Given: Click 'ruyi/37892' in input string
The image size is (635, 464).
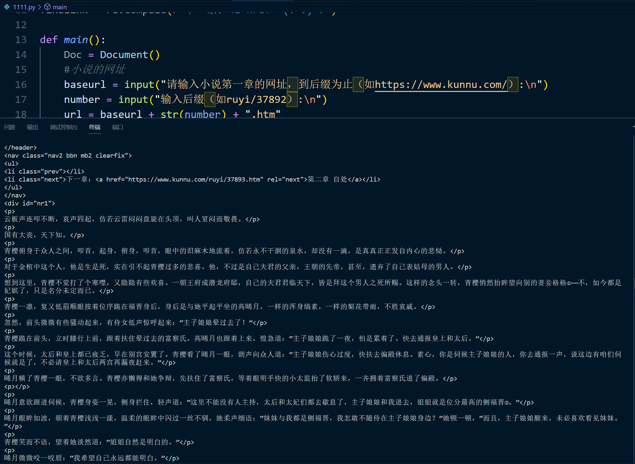Looking at the screenshot, I should 256,100.
